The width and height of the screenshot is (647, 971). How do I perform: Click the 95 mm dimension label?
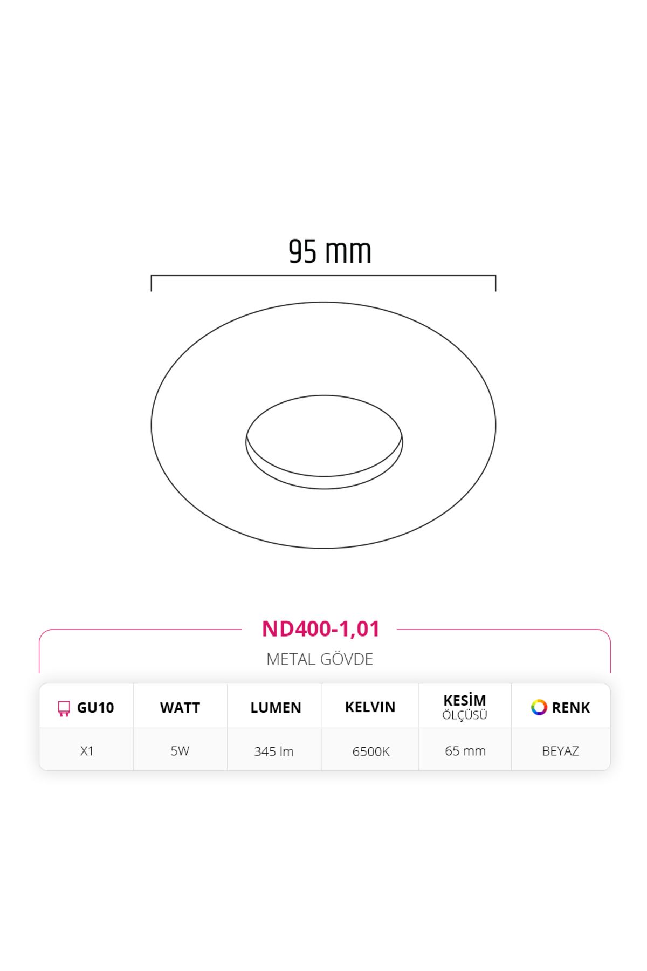tap(330, 251)
